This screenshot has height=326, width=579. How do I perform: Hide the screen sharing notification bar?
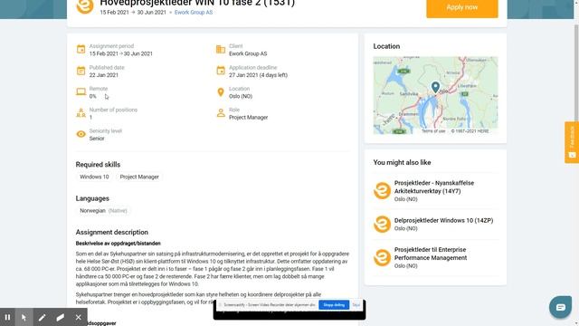click(x=356, y=305)
